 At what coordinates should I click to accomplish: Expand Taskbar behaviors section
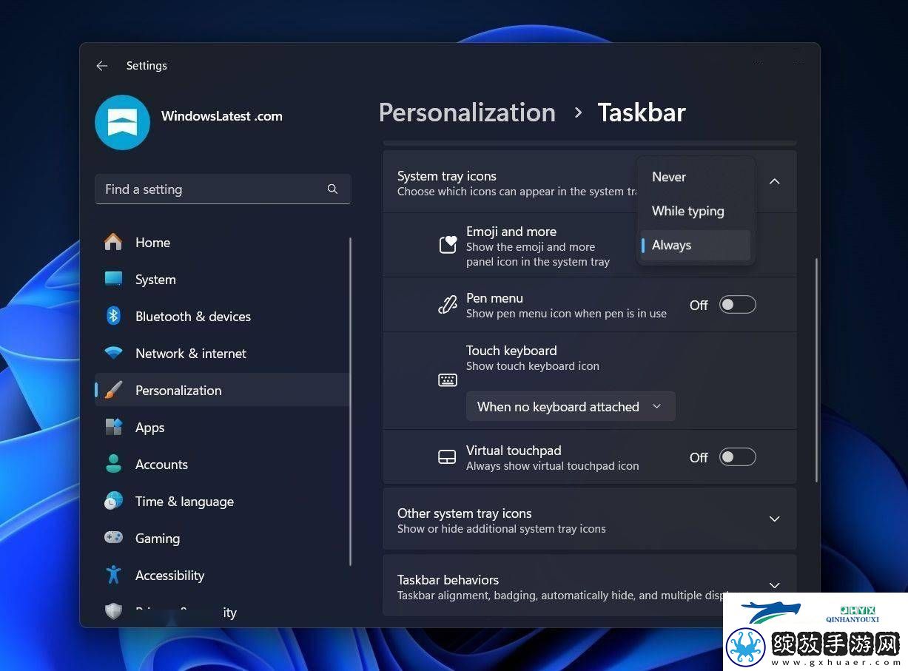[775, 585]
